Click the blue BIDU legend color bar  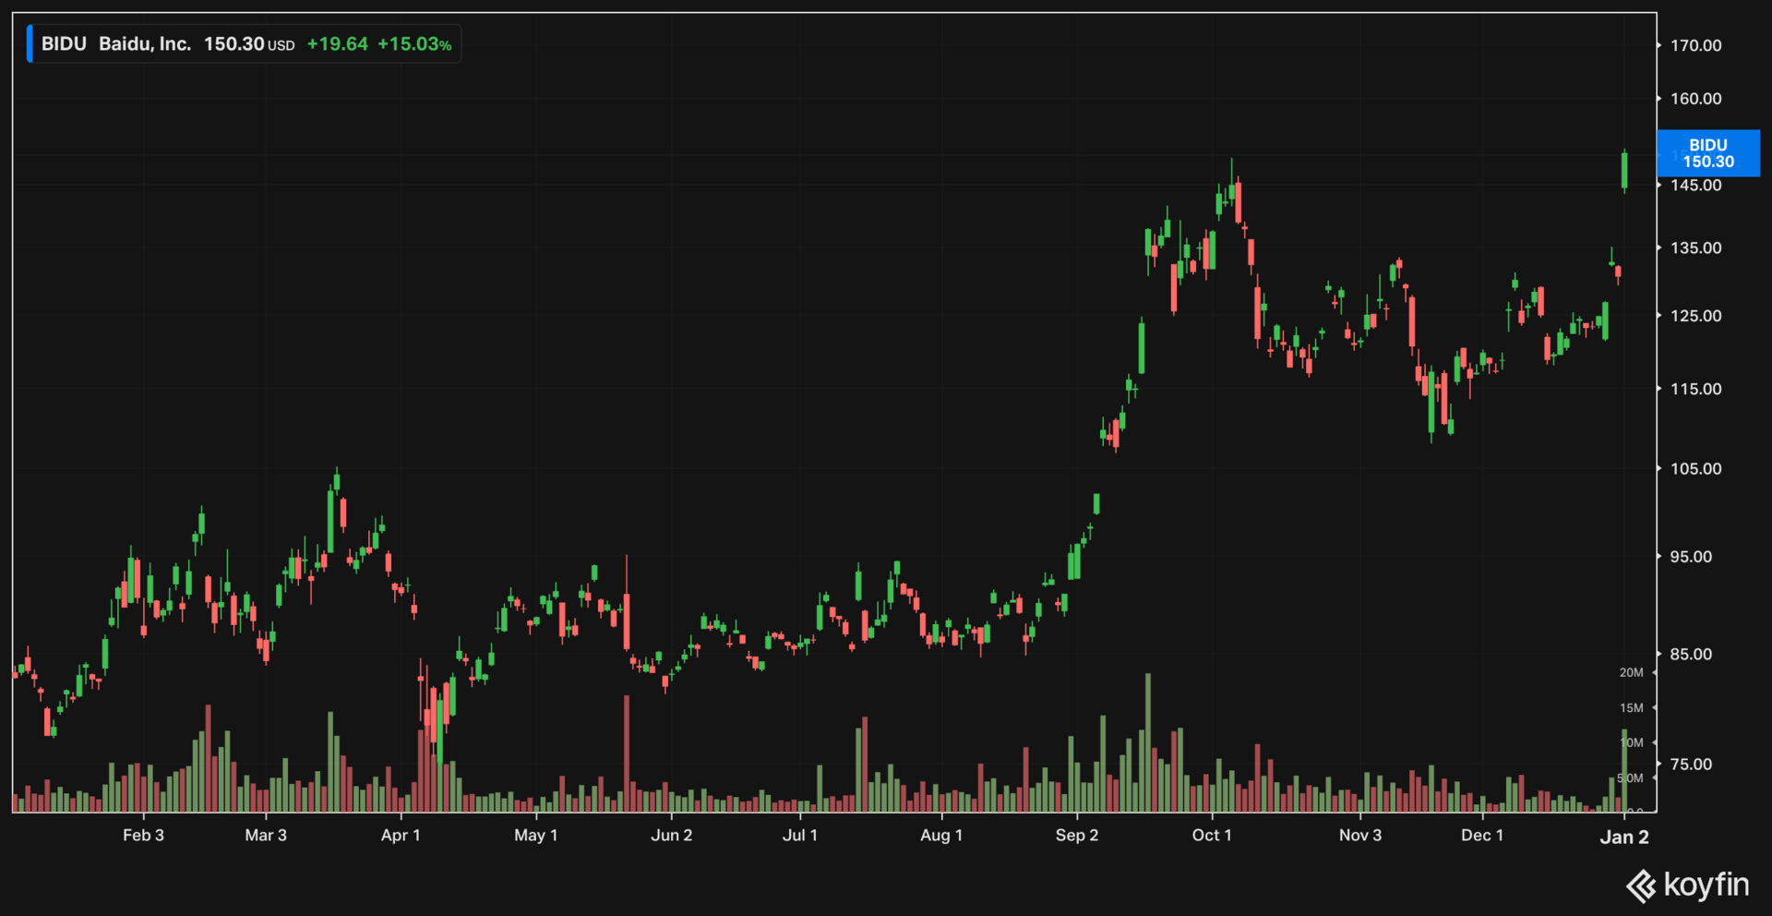click(x=30, y=44)
